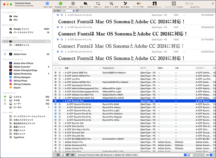
Task: Deactivate A-OTF Ryumin Pro U-KL in list
Action: click(x=55, y=120)
